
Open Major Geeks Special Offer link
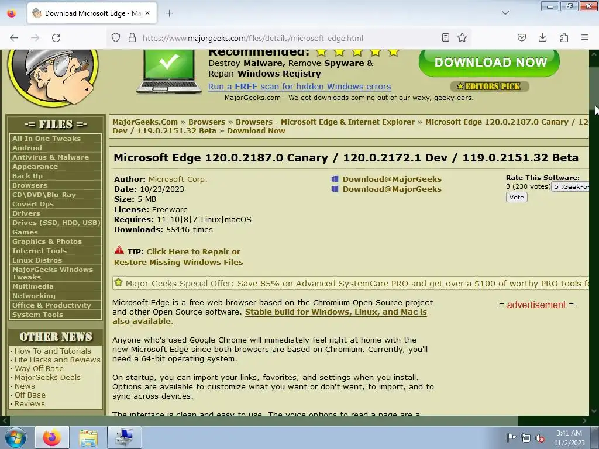pos(357,284)
